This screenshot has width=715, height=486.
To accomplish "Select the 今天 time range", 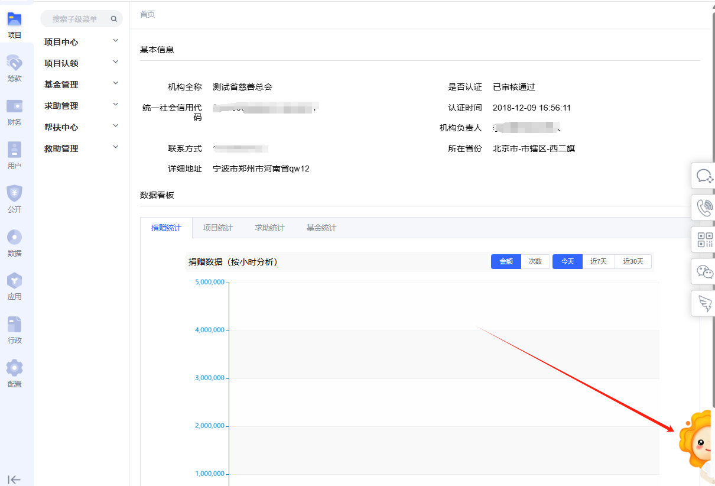I will tap(568, 261).
